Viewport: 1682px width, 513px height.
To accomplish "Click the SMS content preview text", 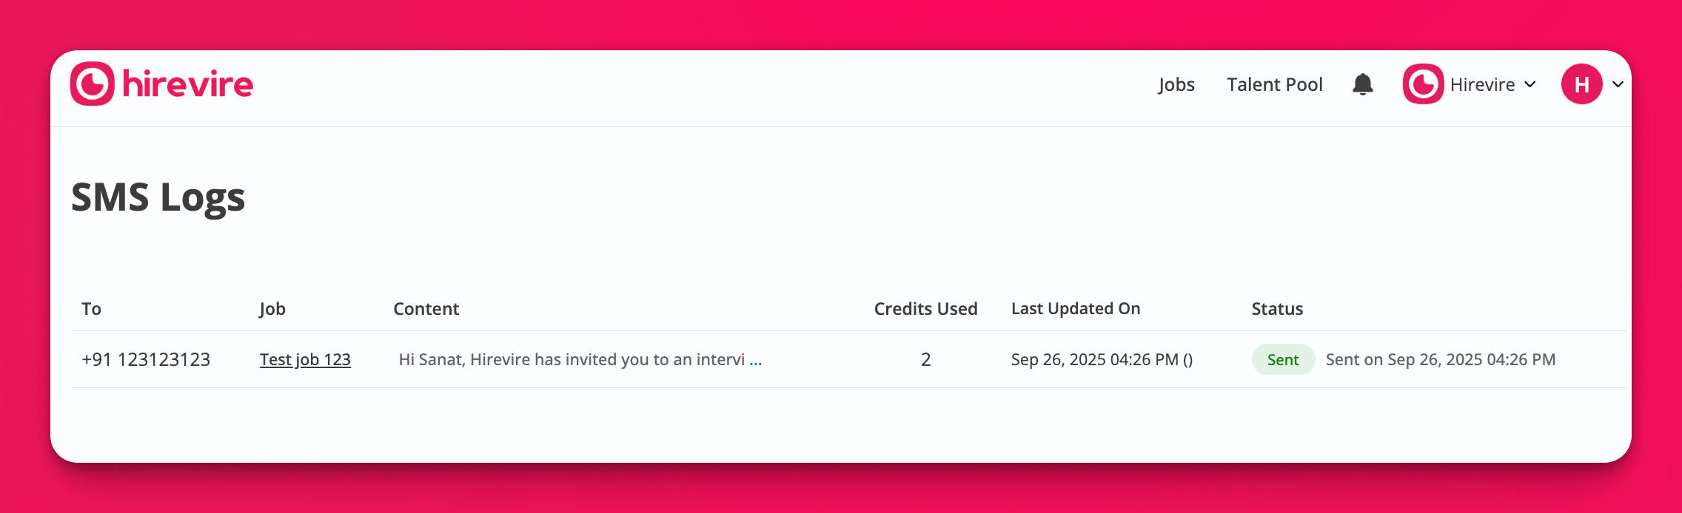I will pos(571,359).
